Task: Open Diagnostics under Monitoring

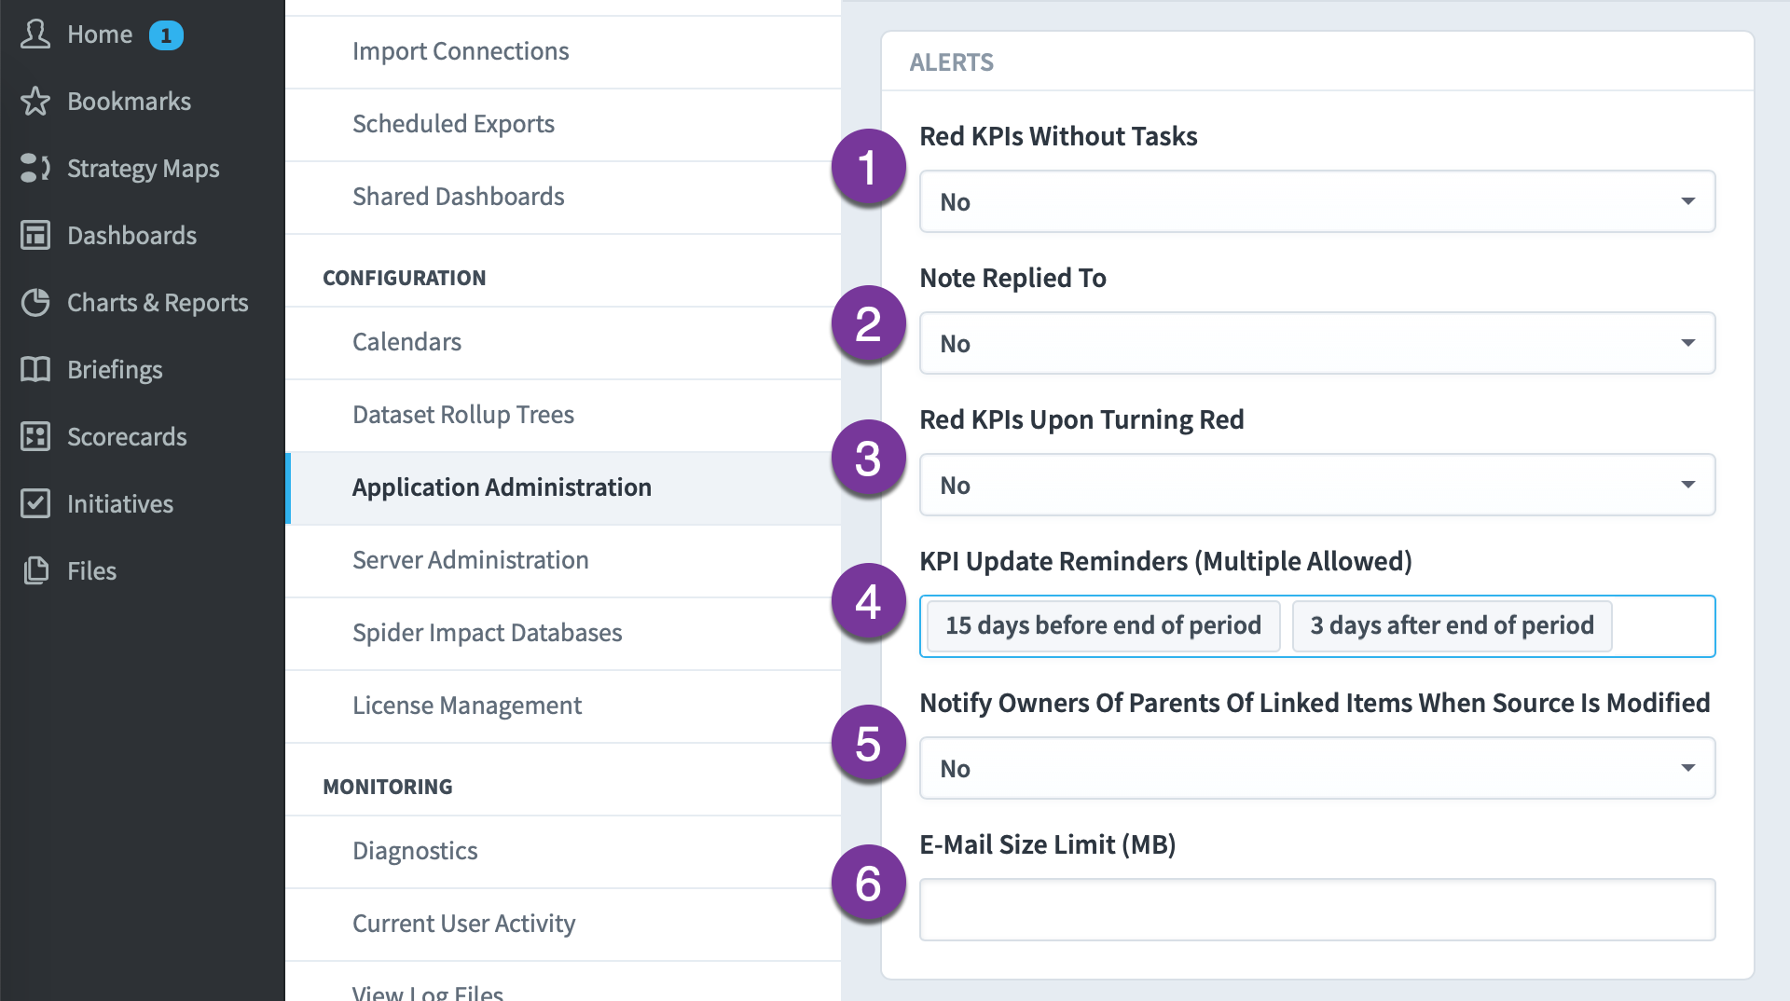Action: click(x=563, y=852)
